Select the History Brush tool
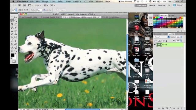The width and height of the screenshot is (196, 110). click(16, 31)
